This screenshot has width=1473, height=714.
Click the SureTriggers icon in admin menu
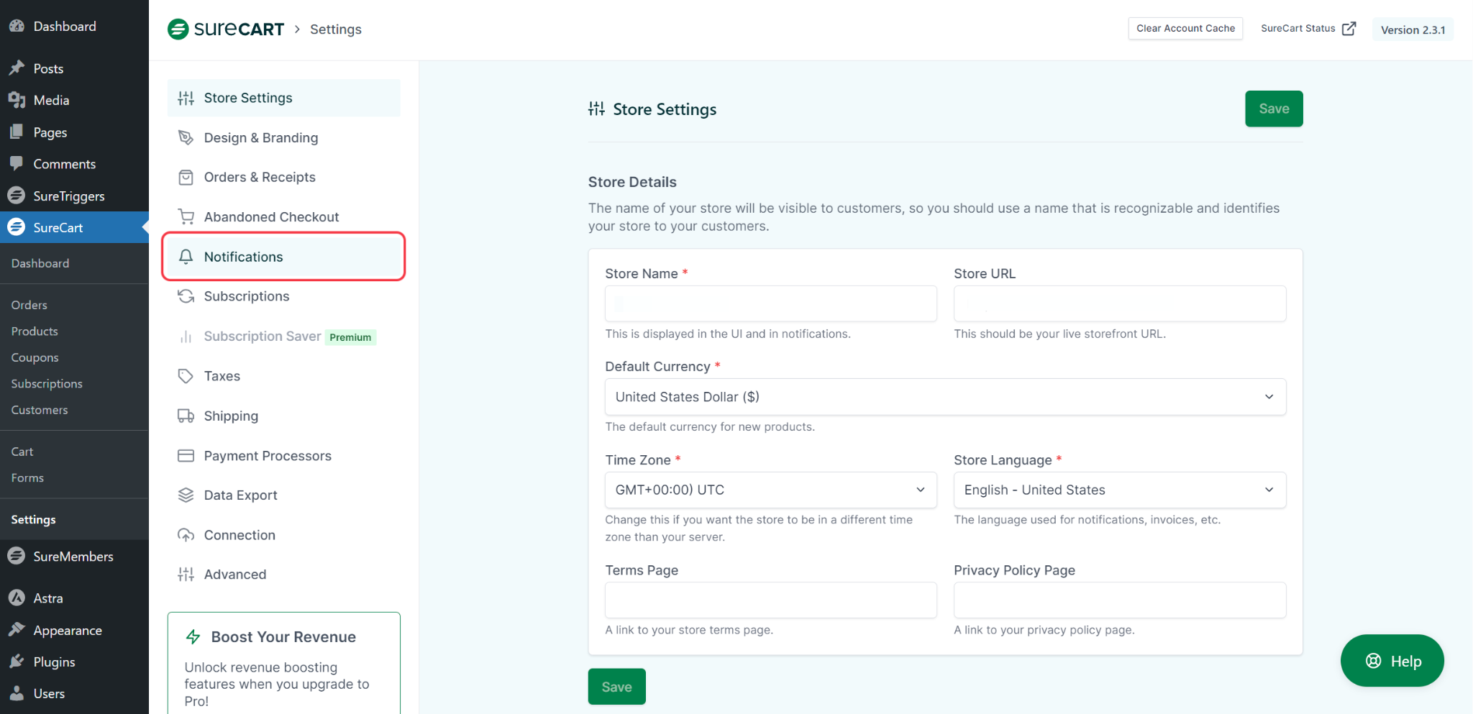[17, 196]
